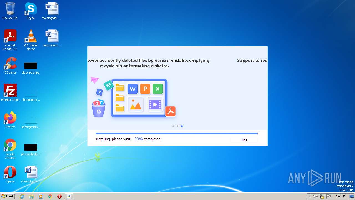The height and width of the screenshot is (200, 355).
Task: Click the accidentally deleted files headline text
Action: click(148, 63)
